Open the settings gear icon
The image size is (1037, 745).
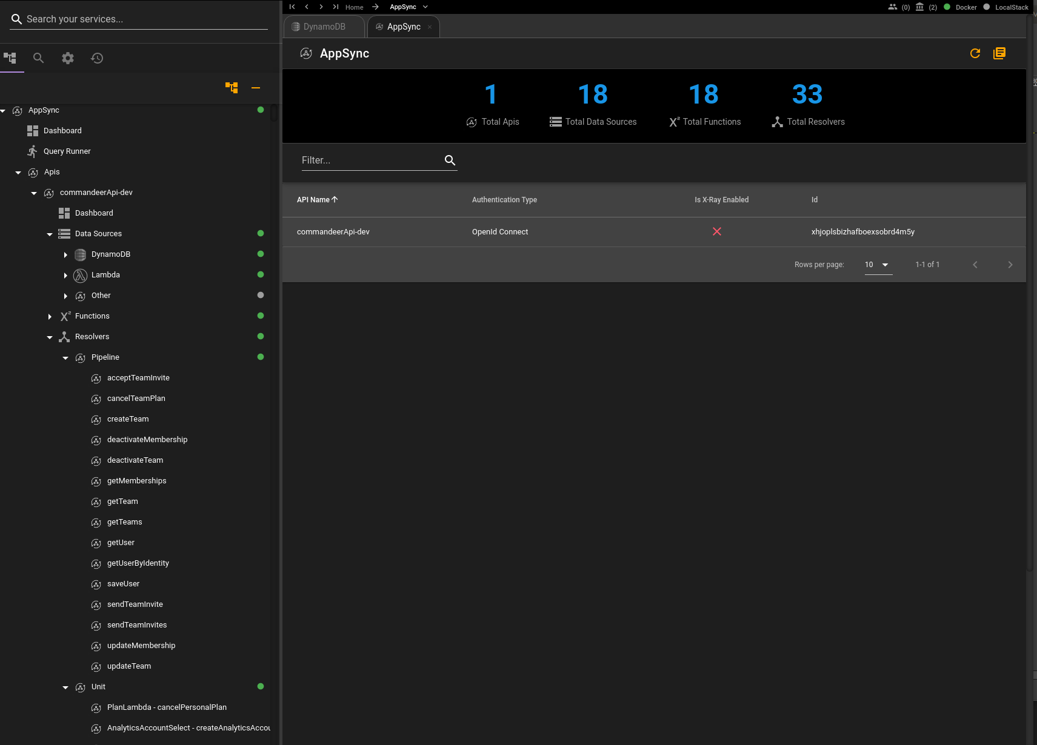[x=68, y=58]
